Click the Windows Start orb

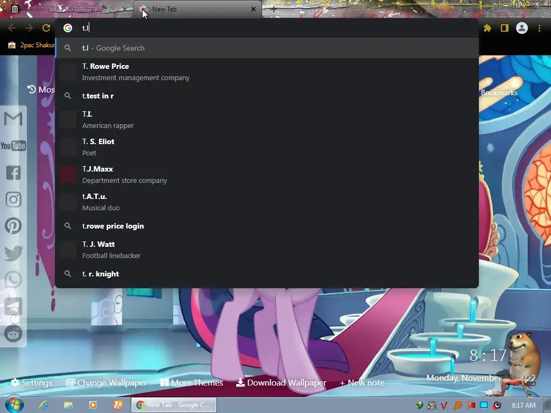coord(14,404)
